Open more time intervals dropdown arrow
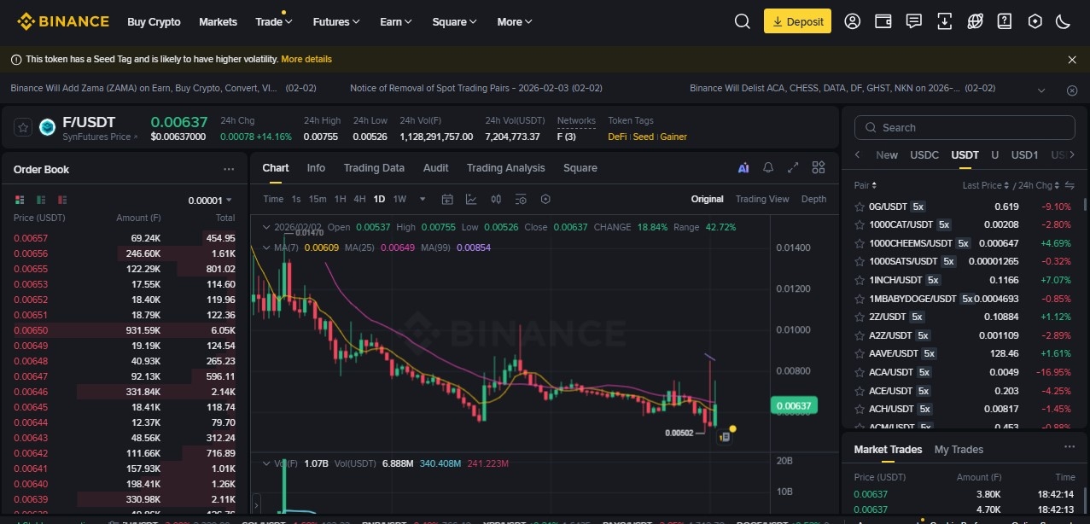The image size is (1090, 524). (422, 199)
